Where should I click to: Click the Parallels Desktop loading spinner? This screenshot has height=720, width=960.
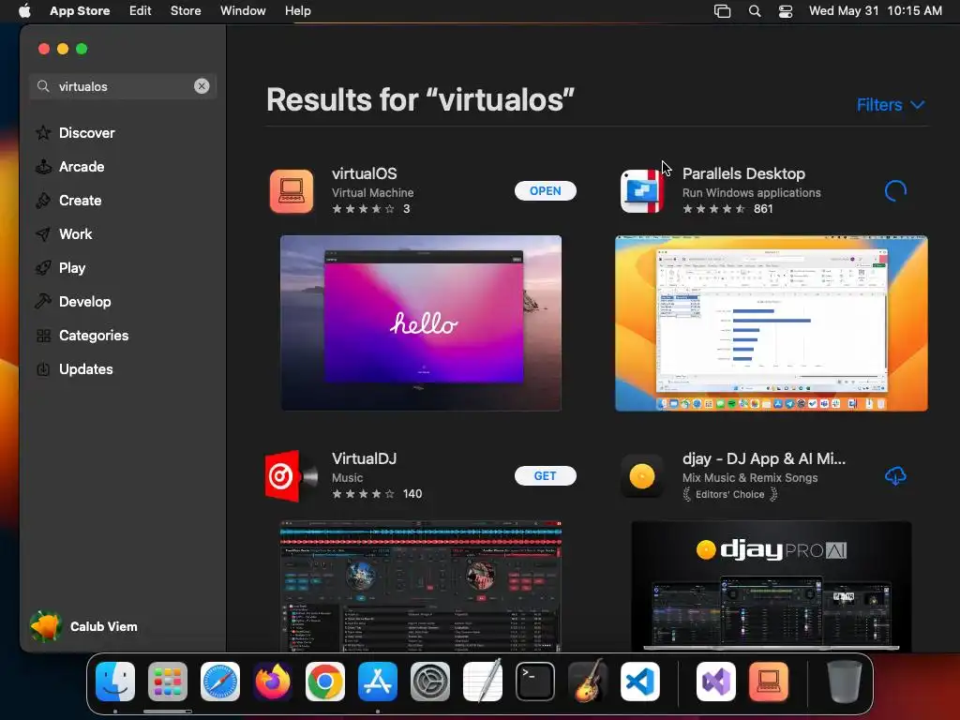(895, 191)
